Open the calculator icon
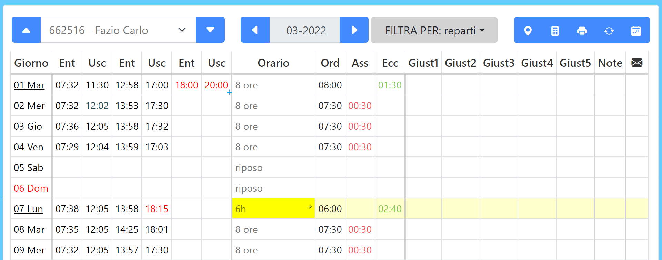 coord(555,31)
